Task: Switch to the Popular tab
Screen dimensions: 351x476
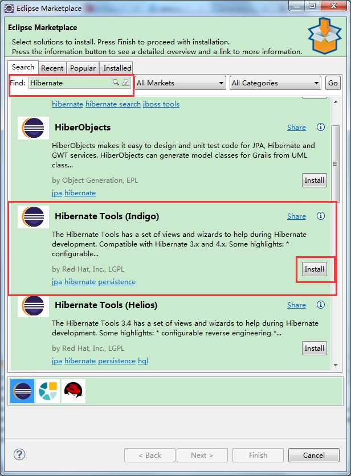Action: coord(83,68)
